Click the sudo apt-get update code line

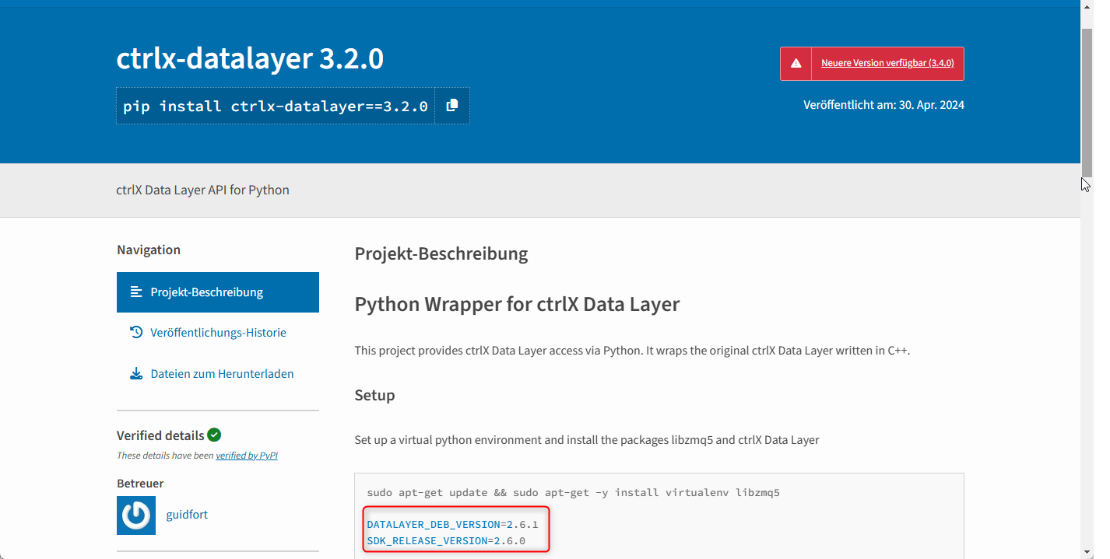(x=573, y=493)
